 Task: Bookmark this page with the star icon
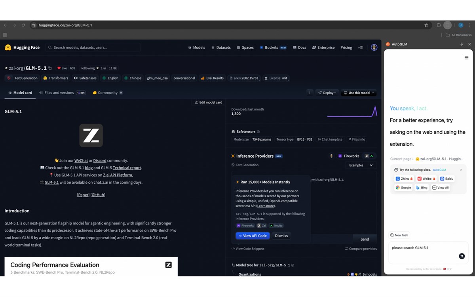point(426,25)
